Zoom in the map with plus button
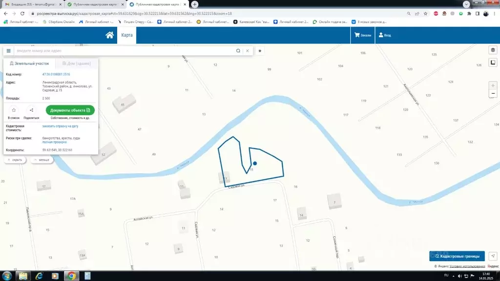The image size is (500, 281). (x=493, y=85)
